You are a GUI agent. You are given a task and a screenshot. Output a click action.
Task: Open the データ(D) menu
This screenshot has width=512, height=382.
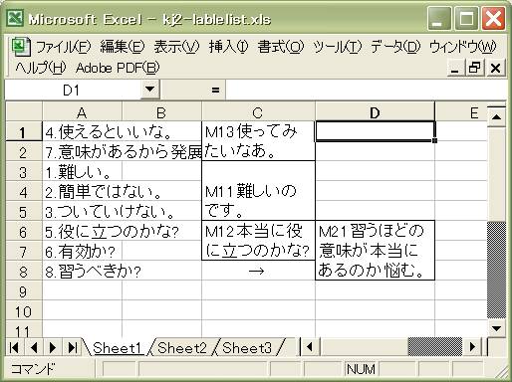click(395, 47)
